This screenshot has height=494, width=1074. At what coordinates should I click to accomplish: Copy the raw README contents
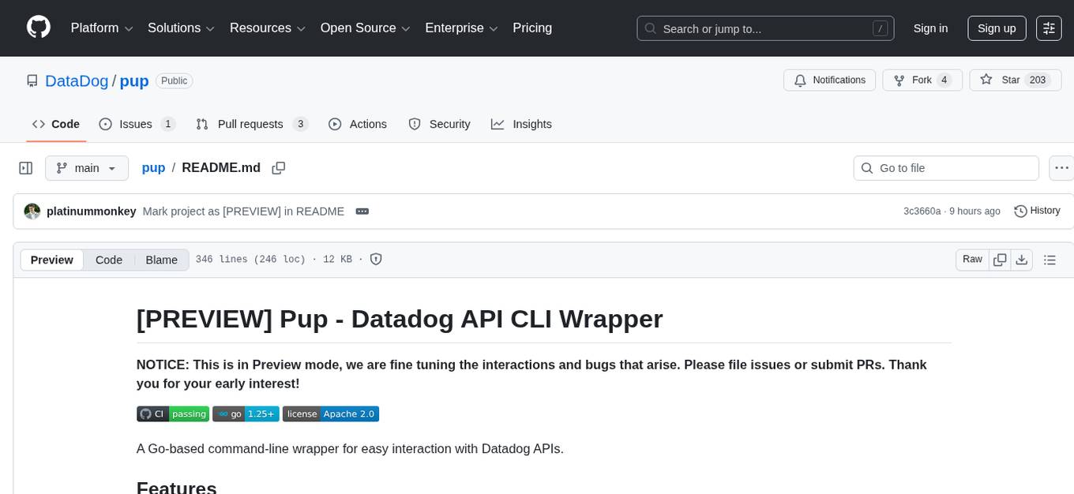[999, 259]
